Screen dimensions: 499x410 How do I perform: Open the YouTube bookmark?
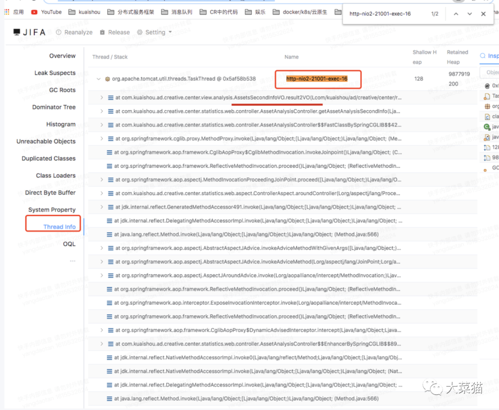[x=46, y=12]
